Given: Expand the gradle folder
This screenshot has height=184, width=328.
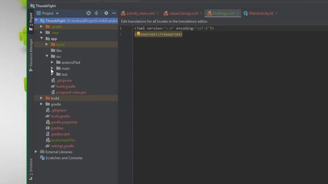Looking at the screenshot, I should (42, 104).
